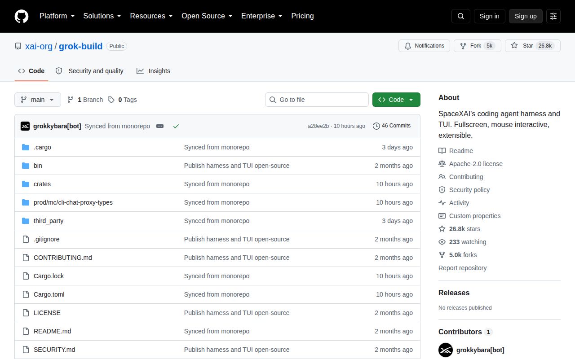
Task: Open the green Code dropdown button
Action: click(x=396, y=100)
